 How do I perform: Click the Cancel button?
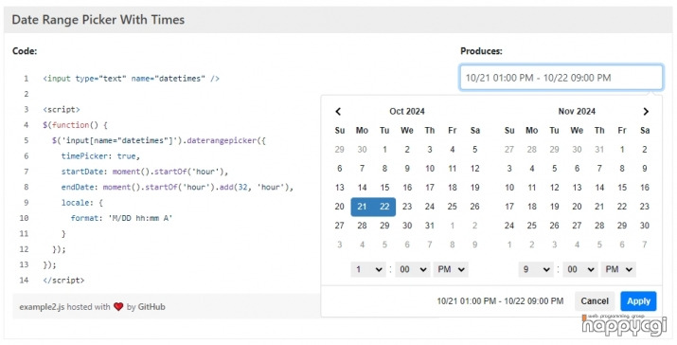[594, 301]
